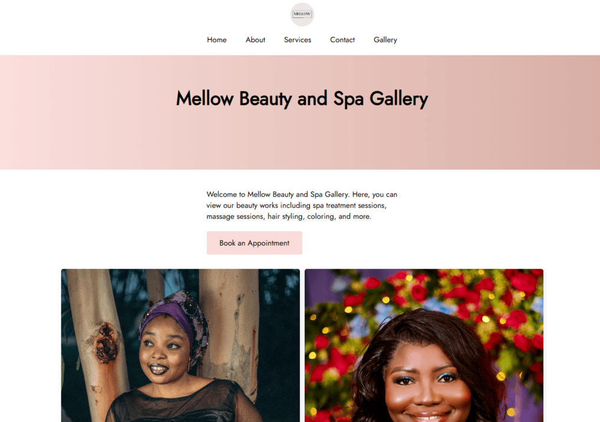Viewport: 600px width, 422px height.
Task: Open the About nav link
Action: pyautogui.click(x=255, y=40)
